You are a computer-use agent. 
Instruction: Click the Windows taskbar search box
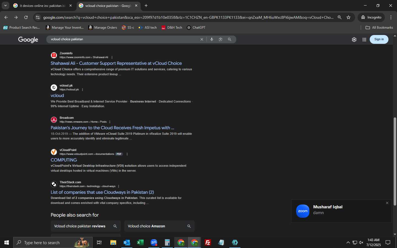pos(53,242)
